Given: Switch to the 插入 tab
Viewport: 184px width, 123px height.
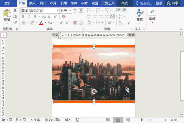Looking at the screenshot, I should pyautogui.click(x=32, y=3).
